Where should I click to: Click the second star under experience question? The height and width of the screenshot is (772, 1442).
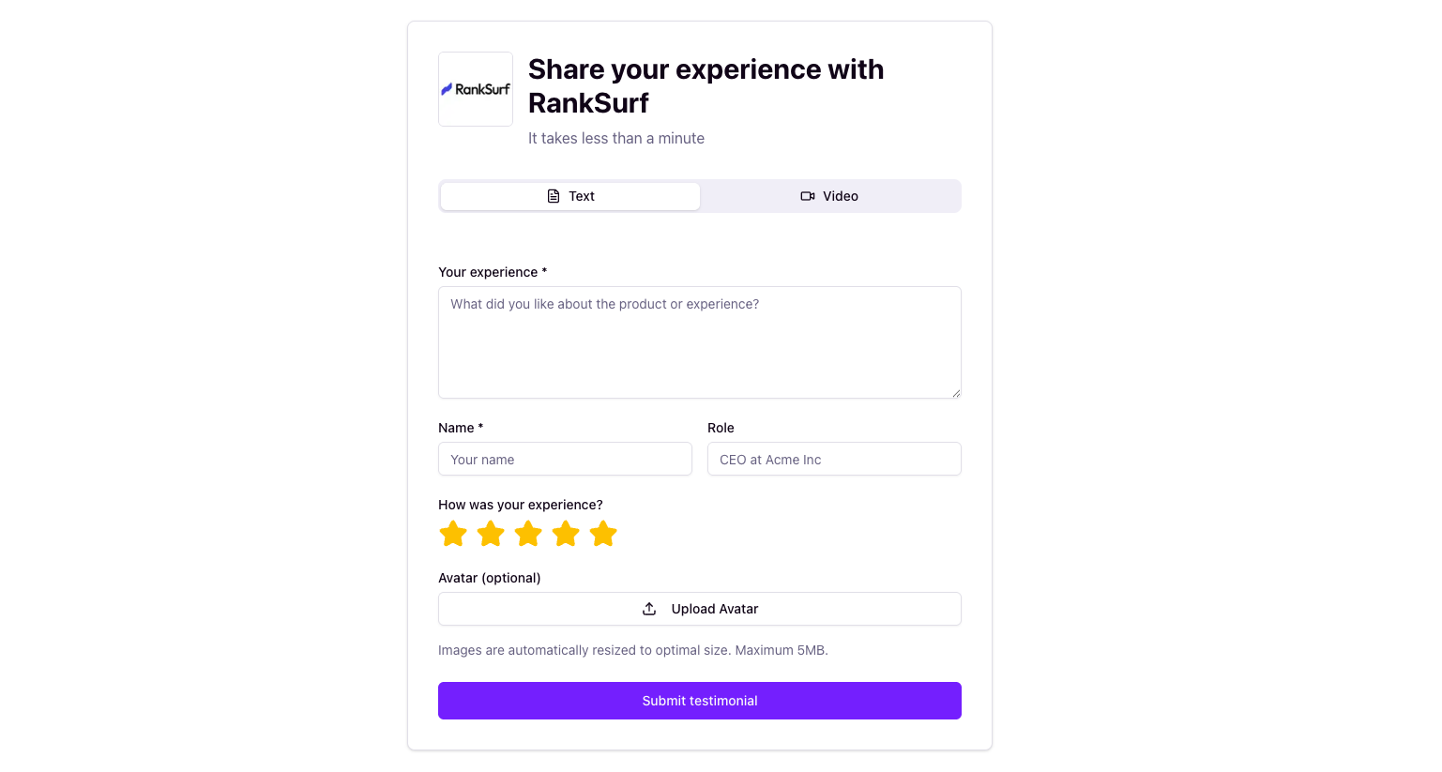(491, 533)
